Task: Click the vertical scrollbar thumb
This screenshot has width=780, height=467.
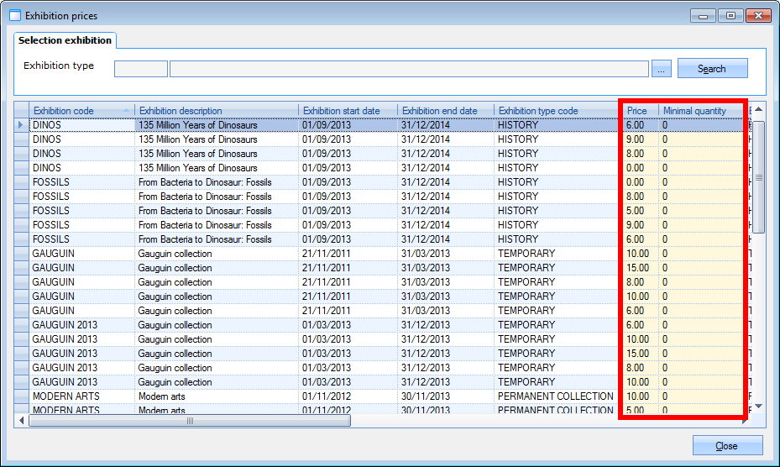Action: point(758,176)
